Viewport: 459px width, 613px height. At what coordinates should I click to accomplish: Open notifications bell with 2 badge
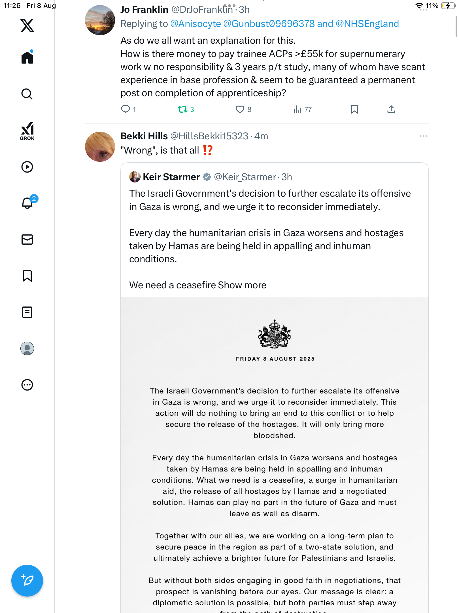click(x=27, y=203)
